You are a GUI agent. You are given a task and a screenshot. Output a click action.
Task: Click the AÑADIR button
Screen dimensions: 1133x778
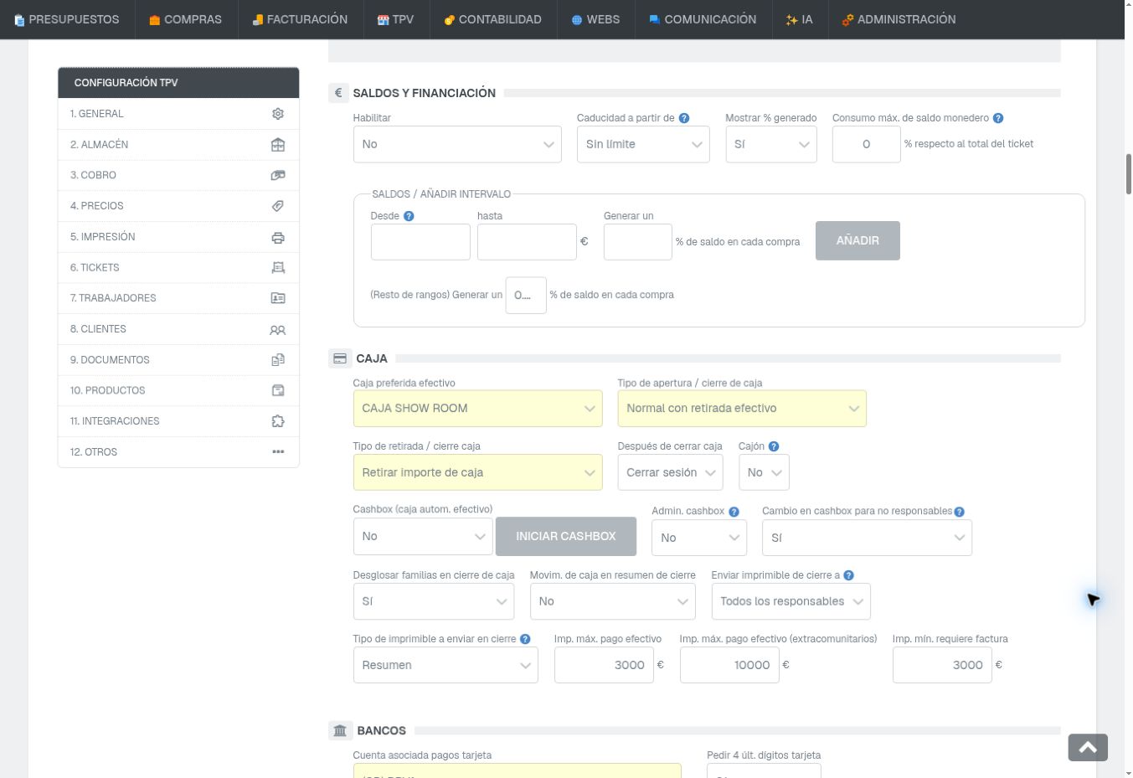(x=857, y=240)
